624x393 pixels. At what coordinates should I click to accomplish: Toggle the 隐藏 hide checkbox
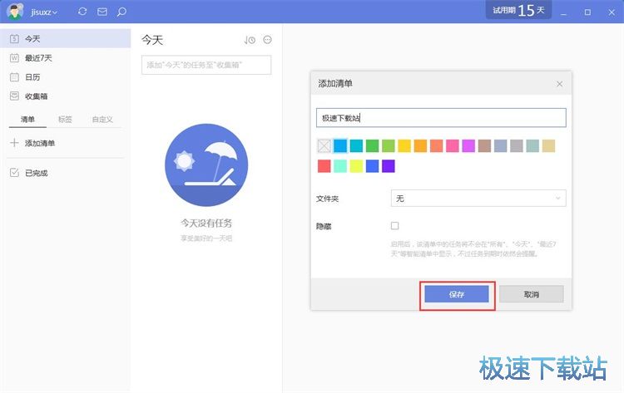click(394, 226)
